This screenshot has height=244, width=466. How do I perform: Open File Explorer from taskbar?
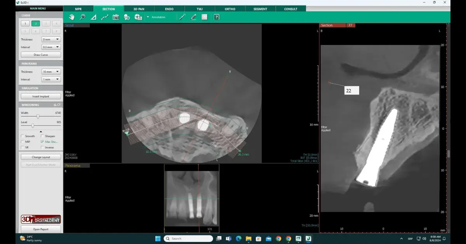tap(249, 239)
